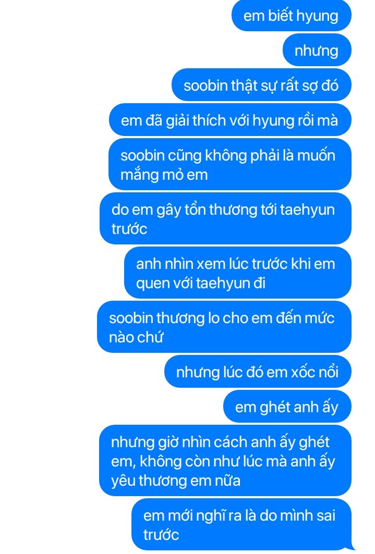Select message starting "anh nhìn xem lúc trước"
This screenshot has width=375, height=554.
coord(238,273)
